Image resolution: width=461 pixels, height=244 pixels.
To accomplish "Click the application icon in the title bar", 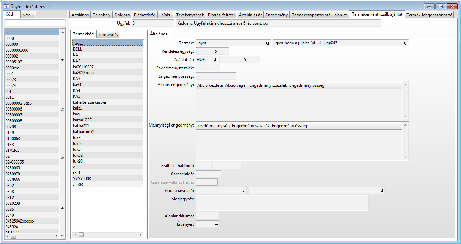I will 6,6.
